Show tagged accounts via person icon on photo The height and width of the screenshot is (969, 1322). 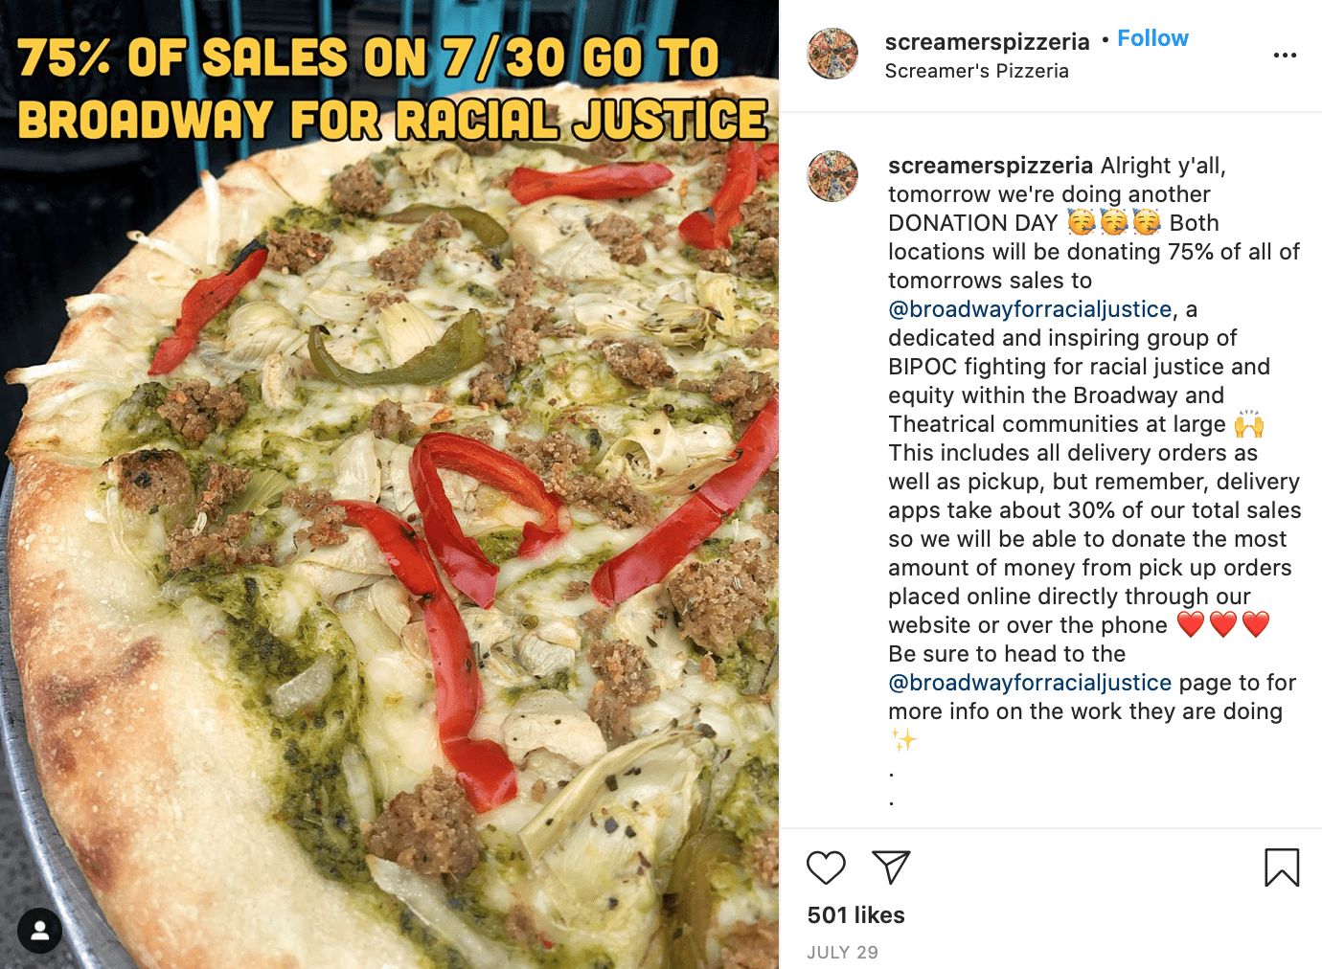(x=40, y=931)
